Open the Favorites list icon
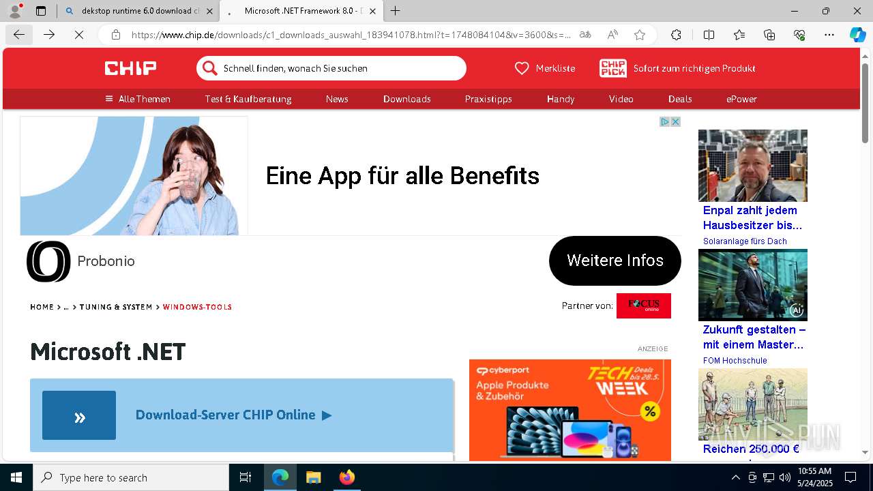The width and height of the screenshot is (873, 491). (739, 35)
